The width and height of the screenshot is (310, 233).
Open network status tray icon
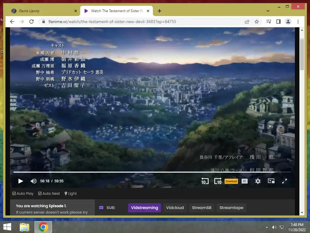click(x=282, y=227)
